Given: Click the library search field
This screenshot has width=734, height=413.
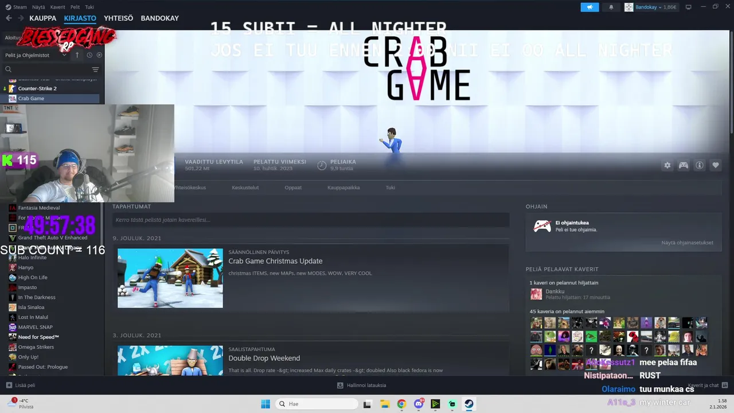Looking at the screenshot, I should pyautogui.click(x=48, y=69).
